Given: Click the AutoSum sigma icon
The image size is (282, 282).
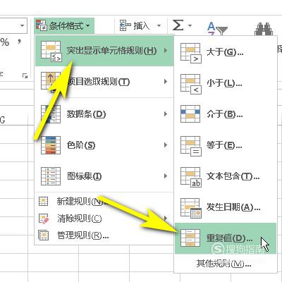Looking at the screenshot, I should tap(178, 25).
